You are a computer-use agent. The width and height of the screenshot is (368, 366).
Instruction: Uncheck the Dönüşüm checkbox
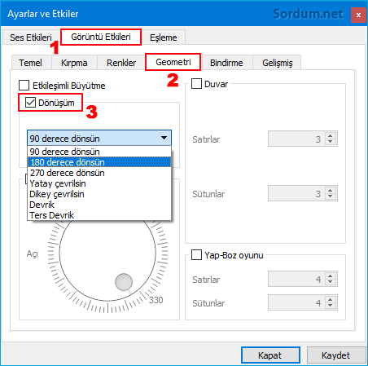30,103
